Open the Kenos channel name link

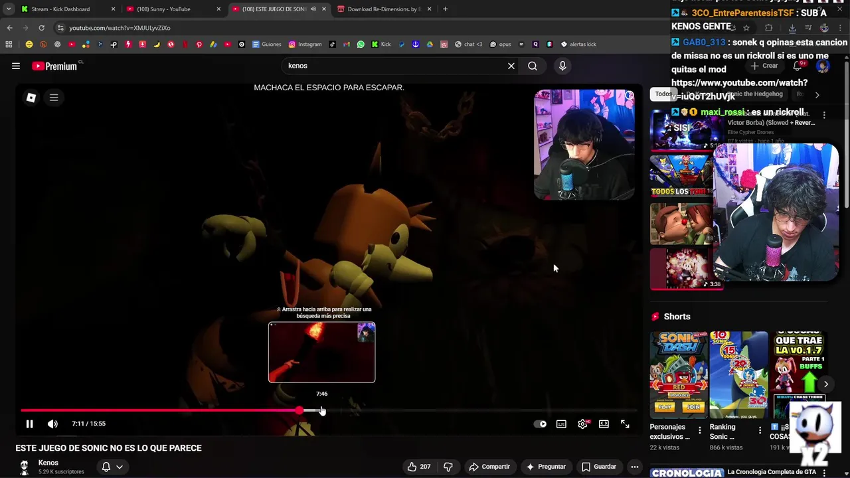click(48, 463)
